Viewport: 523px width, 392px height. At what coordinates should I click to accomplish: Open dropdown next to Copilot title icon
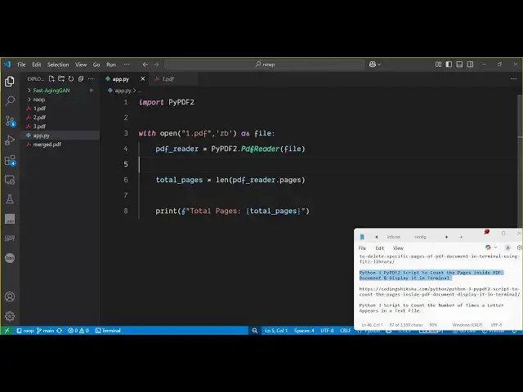click(379, 65)
